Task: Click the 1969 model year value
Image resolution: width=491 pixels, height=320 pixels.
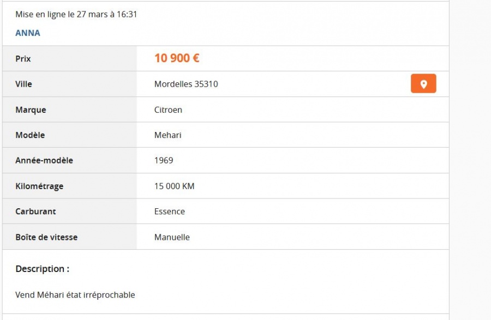Action: click(x=164, y=160)
